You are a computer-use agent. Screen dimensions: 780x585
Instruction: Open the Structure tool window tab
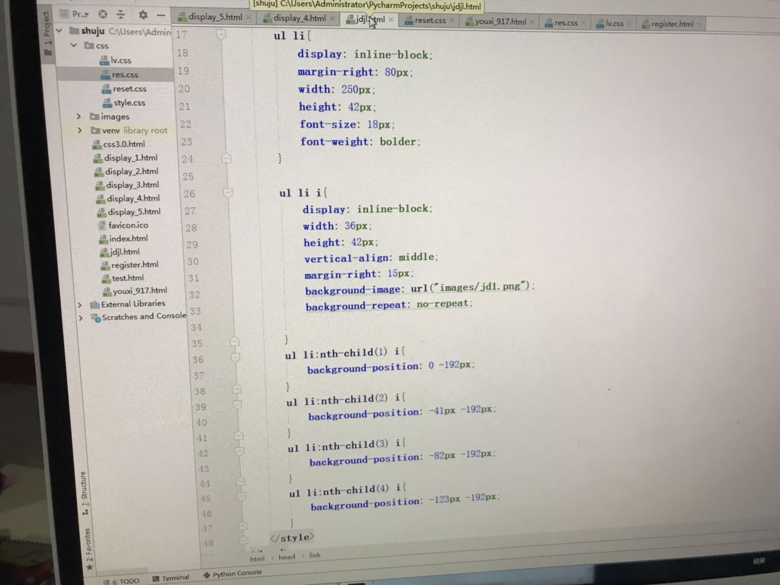pyautogui.click(x=84, y=492)
